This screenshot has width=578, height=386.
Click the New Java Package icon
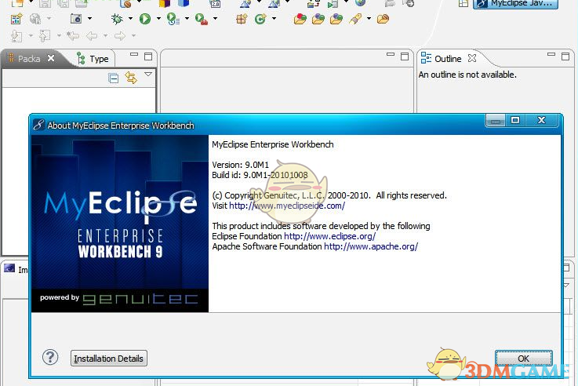pyautogui.click(x=242, y=19)
